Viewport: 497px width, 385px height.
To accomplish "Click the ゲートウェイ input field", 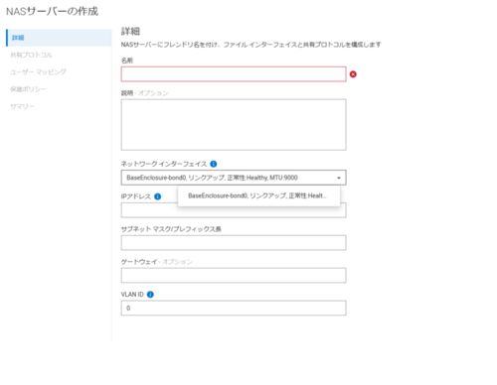I will [234, 276].
